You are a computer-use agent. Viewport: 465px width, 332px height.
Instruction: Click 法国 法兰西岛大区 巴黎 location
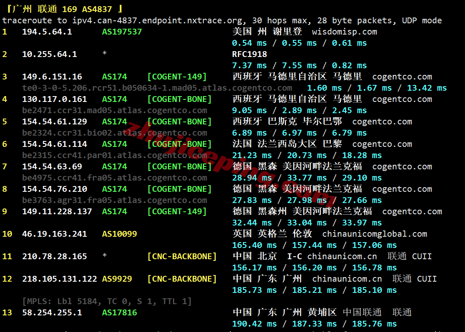click(287, 144)
